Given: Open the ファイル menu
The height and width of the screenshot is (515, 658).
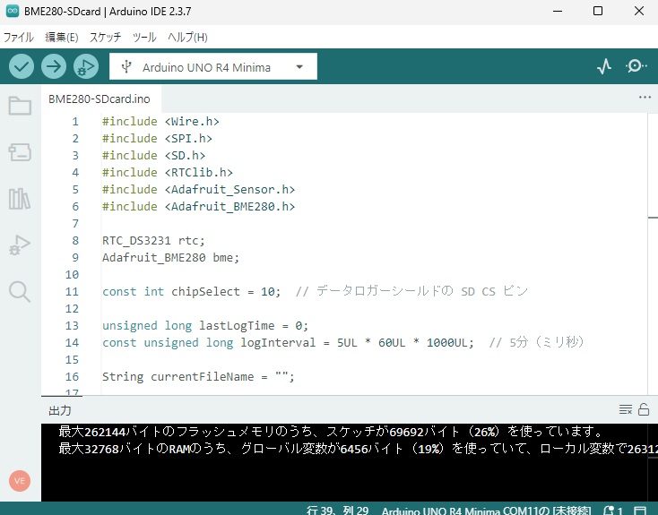Looking at the screenshot, I should (x=19, y=38).
